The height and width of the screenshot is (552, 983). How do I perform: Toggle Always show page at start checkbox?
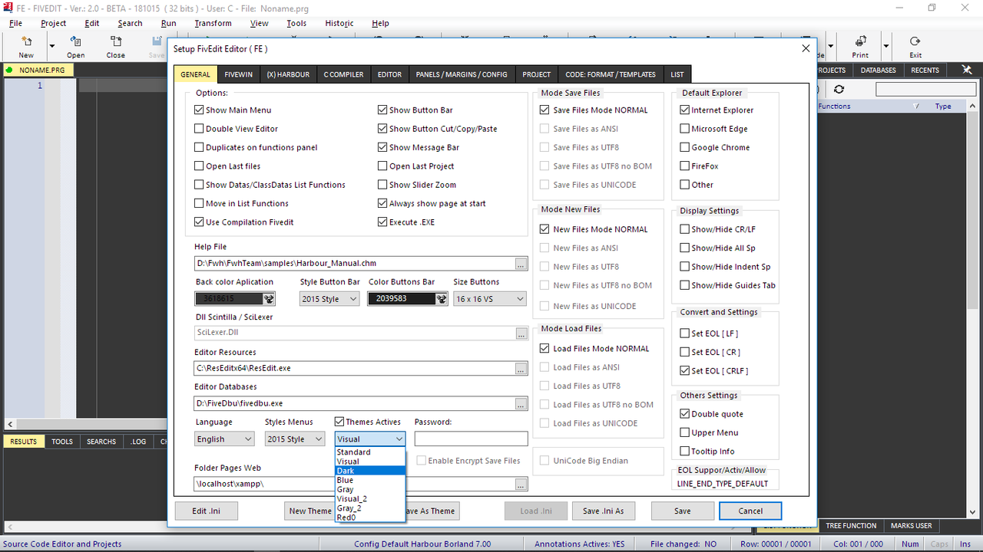pos(382,204)
